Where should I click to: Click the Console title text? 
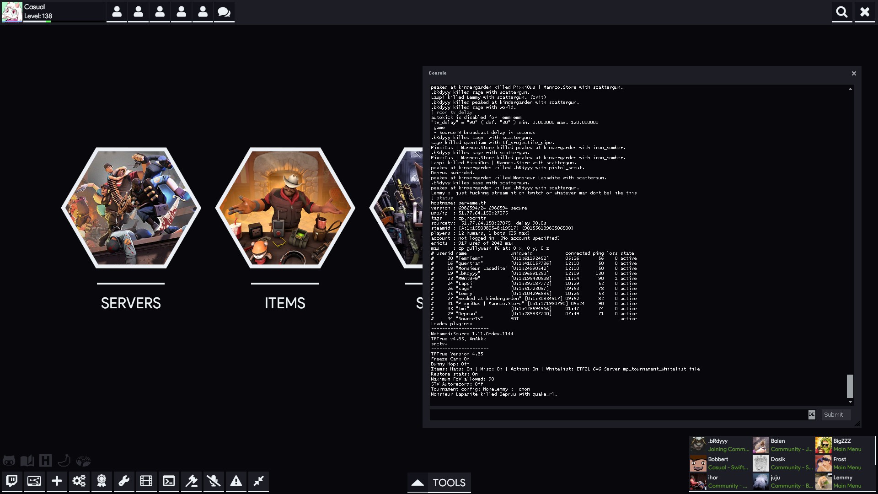pyautogui.click(x=438, y=73)
